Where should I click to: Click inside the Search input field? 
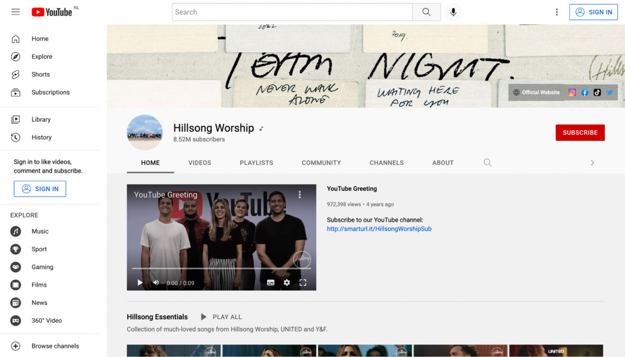click(292, 12)
